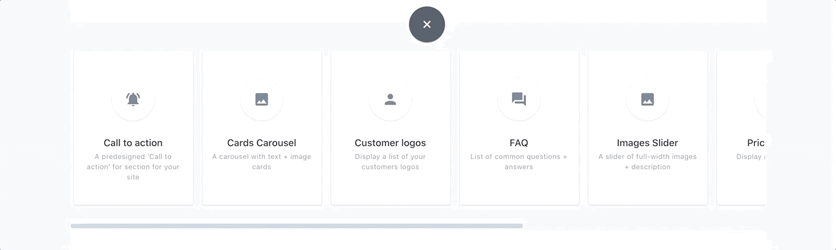The height and width of the screenshot is (250, 836).
Task: Click the person icon for Customer logos
Action: 390,99
